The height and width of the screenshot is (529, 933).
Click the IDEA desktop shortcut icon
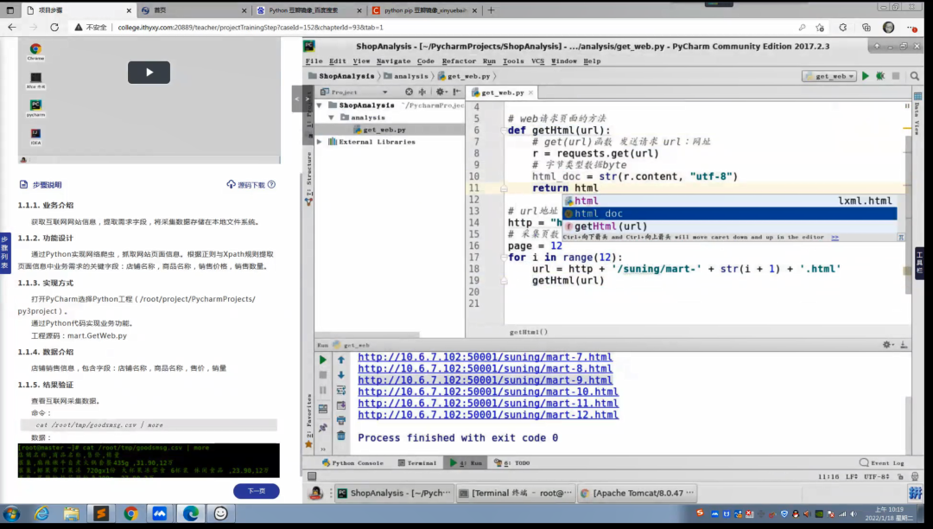tap(35, 137)
